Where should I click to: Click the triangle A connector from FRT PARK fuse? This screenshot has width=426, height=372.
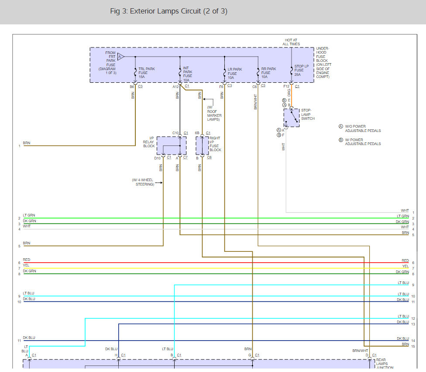click(x=121, y=56)
